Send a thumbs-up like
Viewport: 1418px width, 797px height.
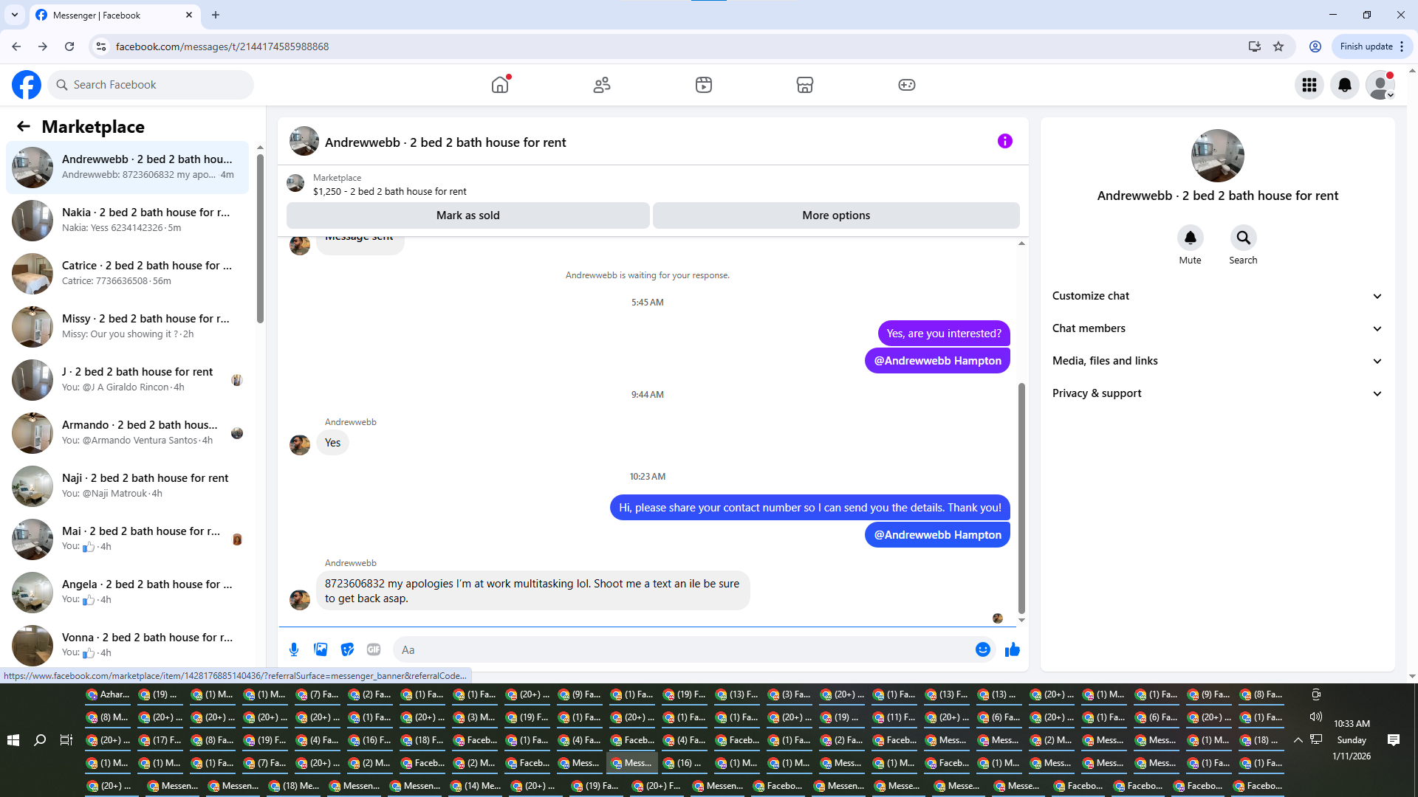pos(1013,649)
